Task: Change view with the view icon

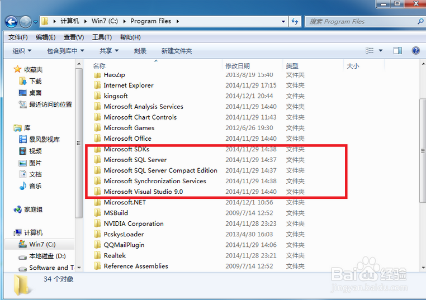Action: [x=370, y=50]
